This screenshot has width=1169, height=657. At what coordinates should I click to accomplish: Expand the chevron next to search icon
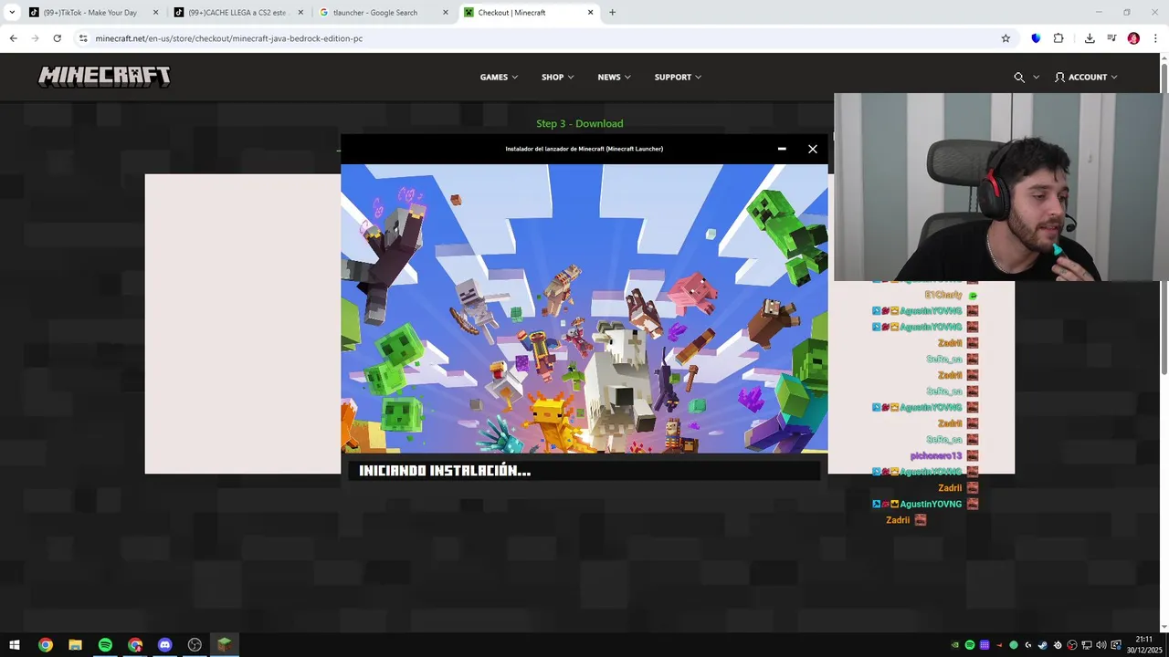(x=1036, y=78)
